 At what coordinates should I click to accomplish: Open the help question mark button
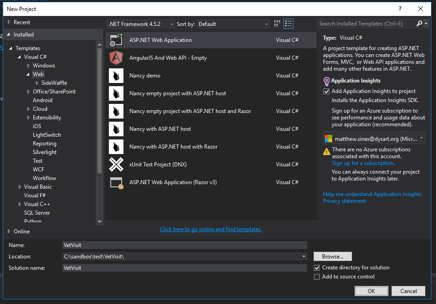coord(400,9)
